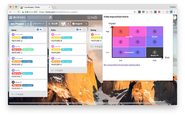This screenshot has height=116, width=185.
Task: Open the Chrome three-dot menu
Action: click(x=175, y=12)
